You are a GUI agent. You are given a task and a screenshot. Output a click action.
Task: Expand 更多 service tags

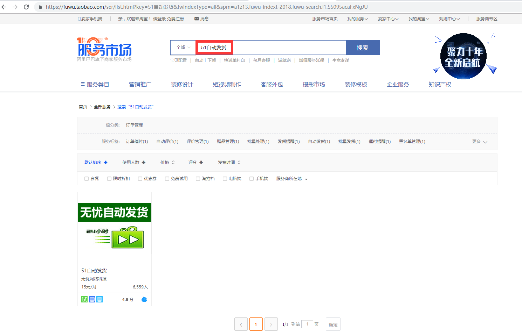click(x=480, y=142)
